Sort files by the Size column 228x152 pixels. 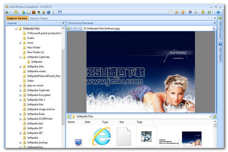tap(122, 122)
